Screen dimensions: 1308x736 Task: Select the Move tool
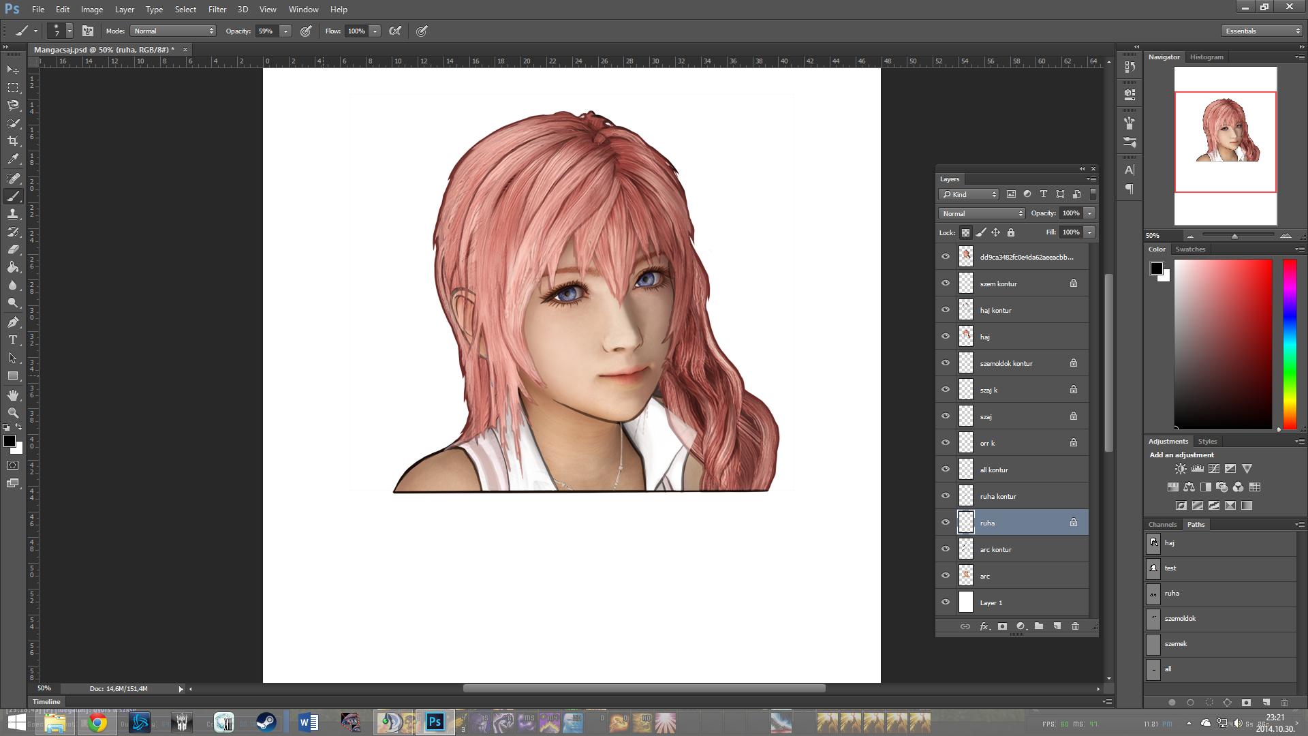point(13,70)
